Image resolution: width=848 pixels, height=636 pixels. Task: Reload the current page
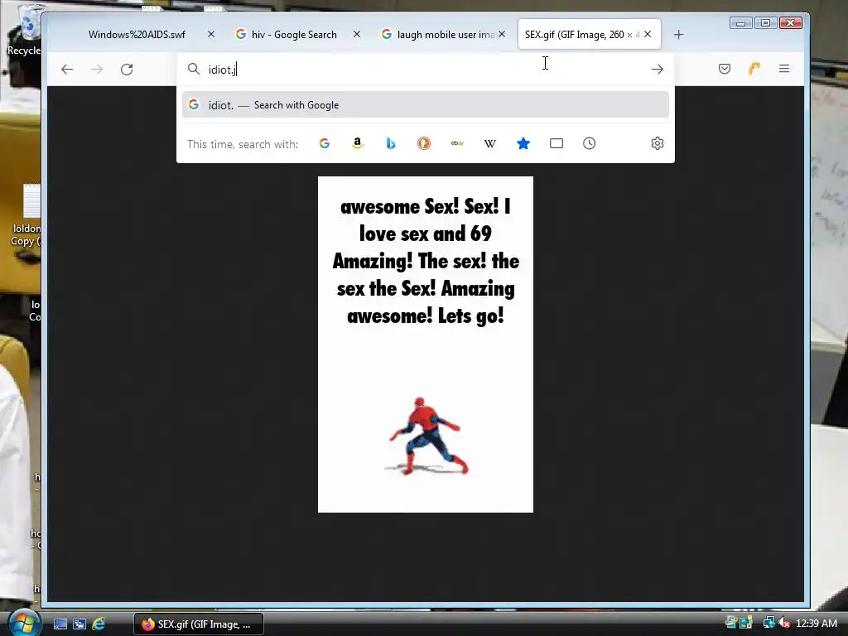coord(127,70)
